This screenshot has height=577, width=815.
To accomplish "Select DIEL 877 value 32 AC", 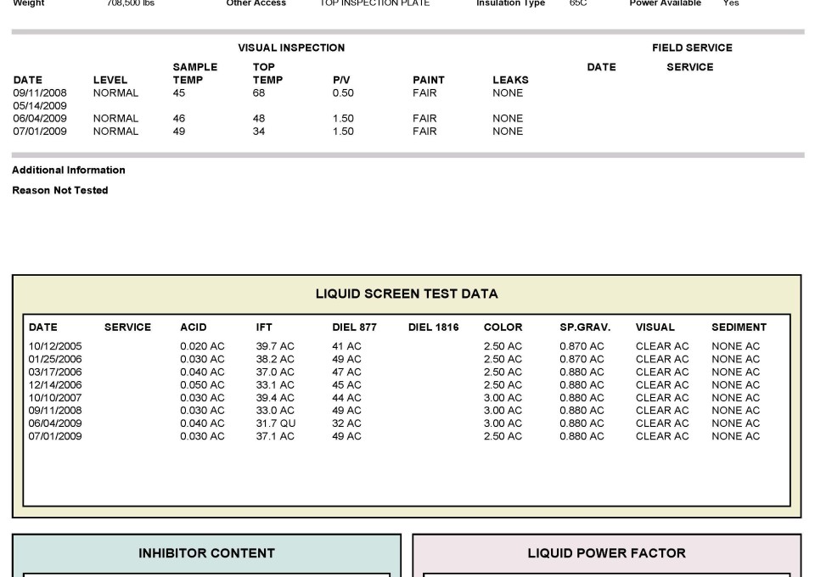I will click(346, 423).
